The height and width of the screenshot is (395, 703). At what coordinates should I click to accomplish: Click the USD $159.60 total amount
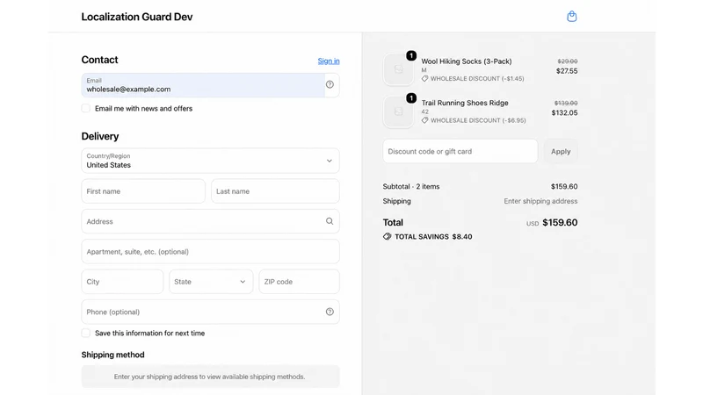tap(552, 223)
